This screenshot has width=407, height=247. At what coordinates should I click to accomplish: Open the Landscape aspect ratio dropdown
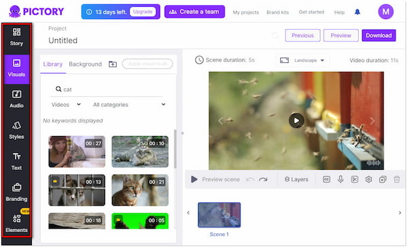coord(302,60)
